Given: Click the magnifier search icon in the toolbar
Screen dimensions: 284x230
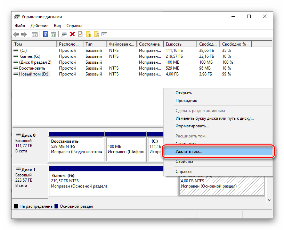Looking at the screenshot, I should [97, 34].
